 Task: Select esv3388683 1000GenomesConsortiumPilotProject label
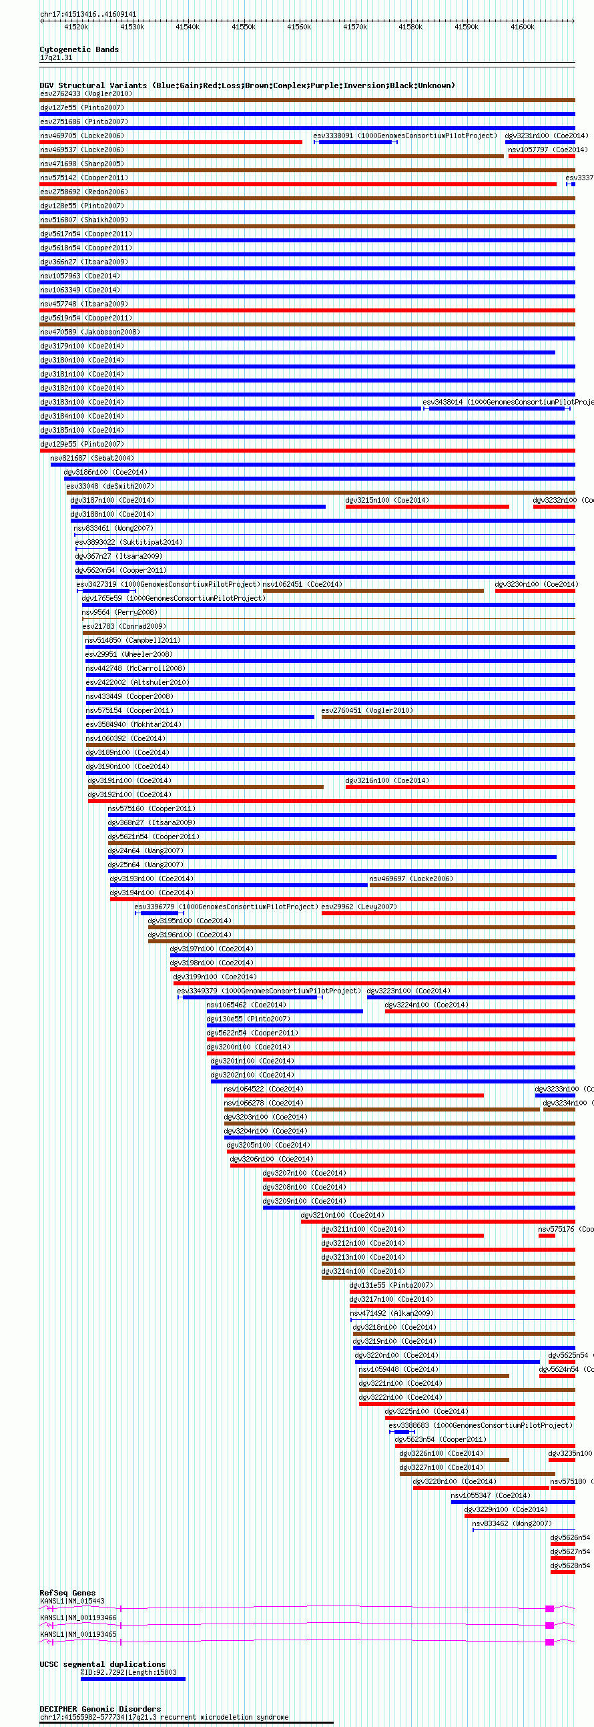click(x=481, y=1427)
